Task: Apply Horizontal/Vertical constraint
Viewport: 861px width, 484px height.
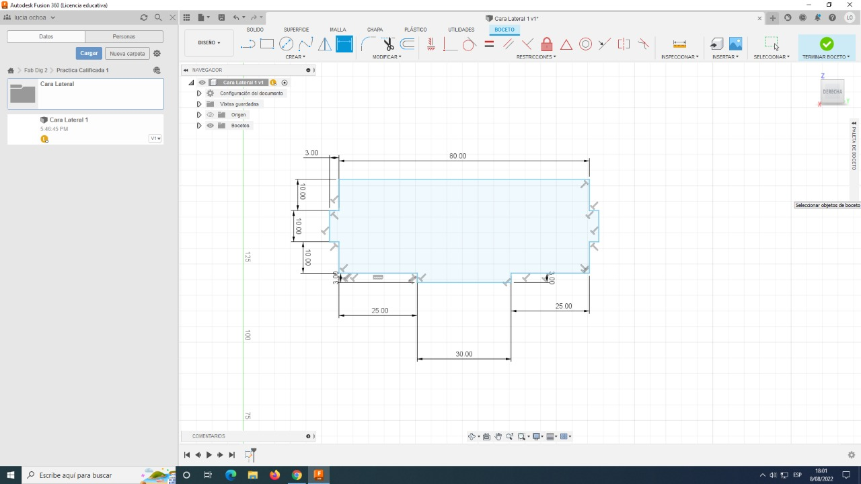Action: pos(431,44)
